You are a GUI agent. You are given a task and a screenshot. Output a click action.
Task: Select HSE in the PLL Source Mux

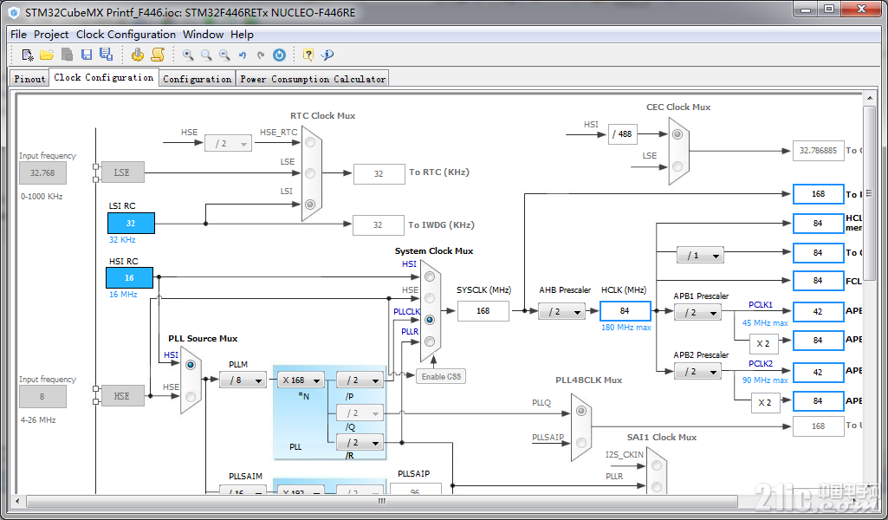pyautogui.click(x=191, y=396)
